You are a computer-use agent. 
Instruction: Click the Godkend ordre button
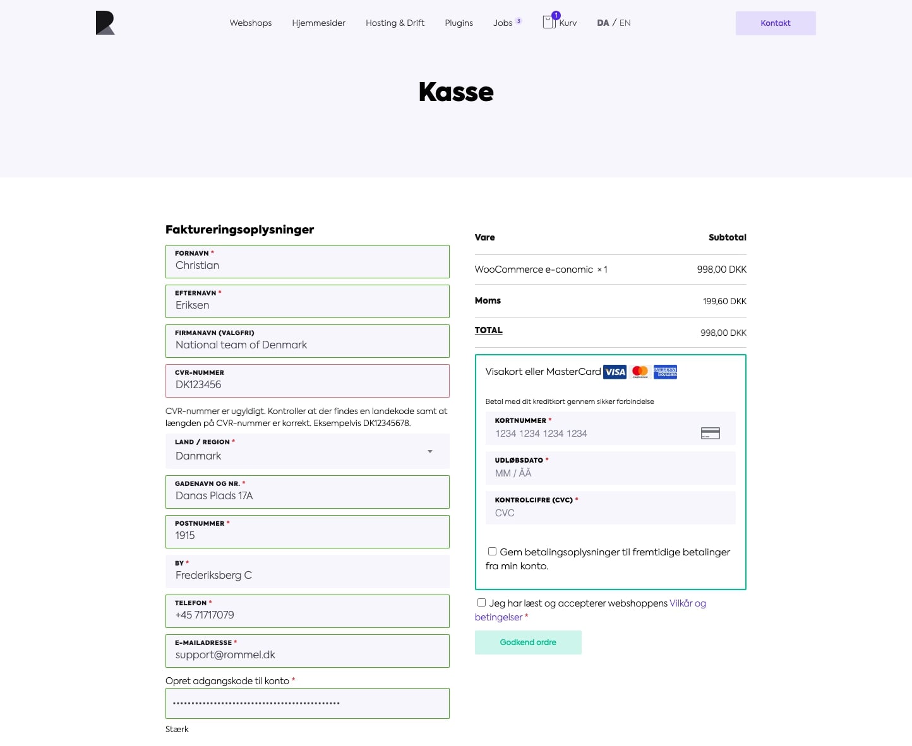point(528,642)
